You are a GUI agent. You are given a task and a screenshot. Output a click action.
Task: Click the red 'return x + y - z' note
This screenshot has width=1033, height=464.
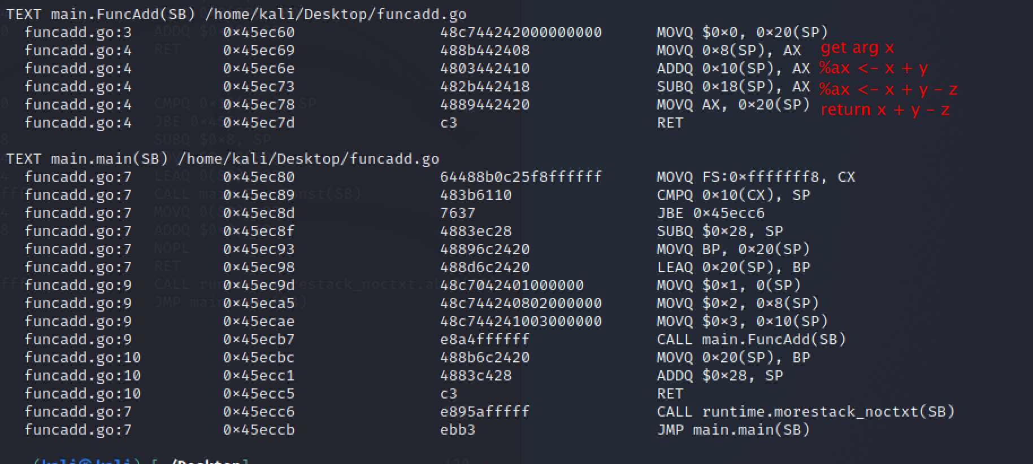885,110
